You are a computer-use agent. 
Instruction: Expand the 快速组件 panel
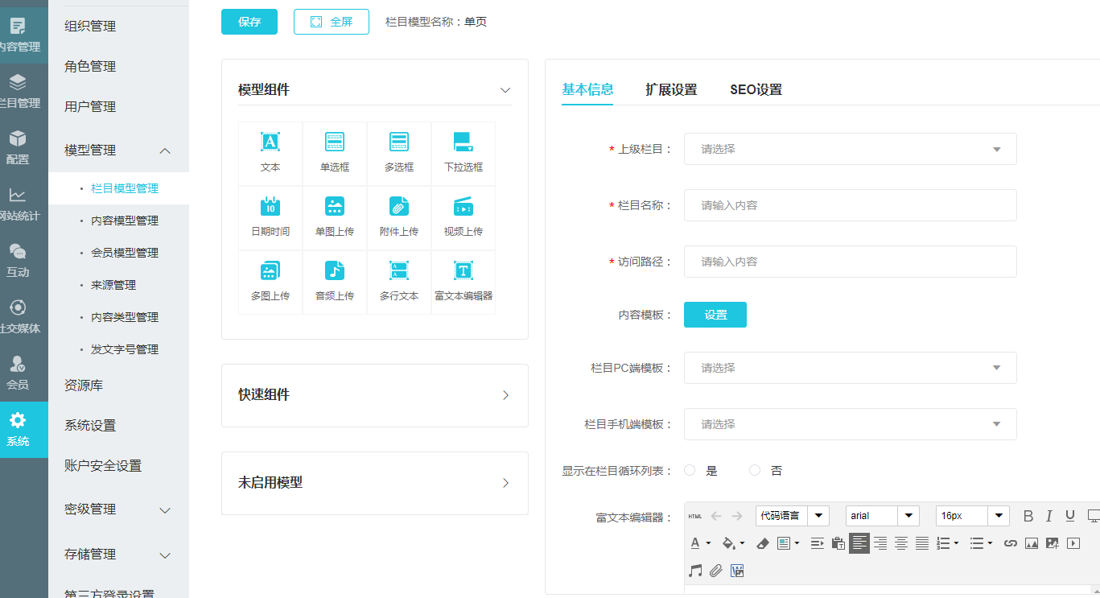[374, 395]
